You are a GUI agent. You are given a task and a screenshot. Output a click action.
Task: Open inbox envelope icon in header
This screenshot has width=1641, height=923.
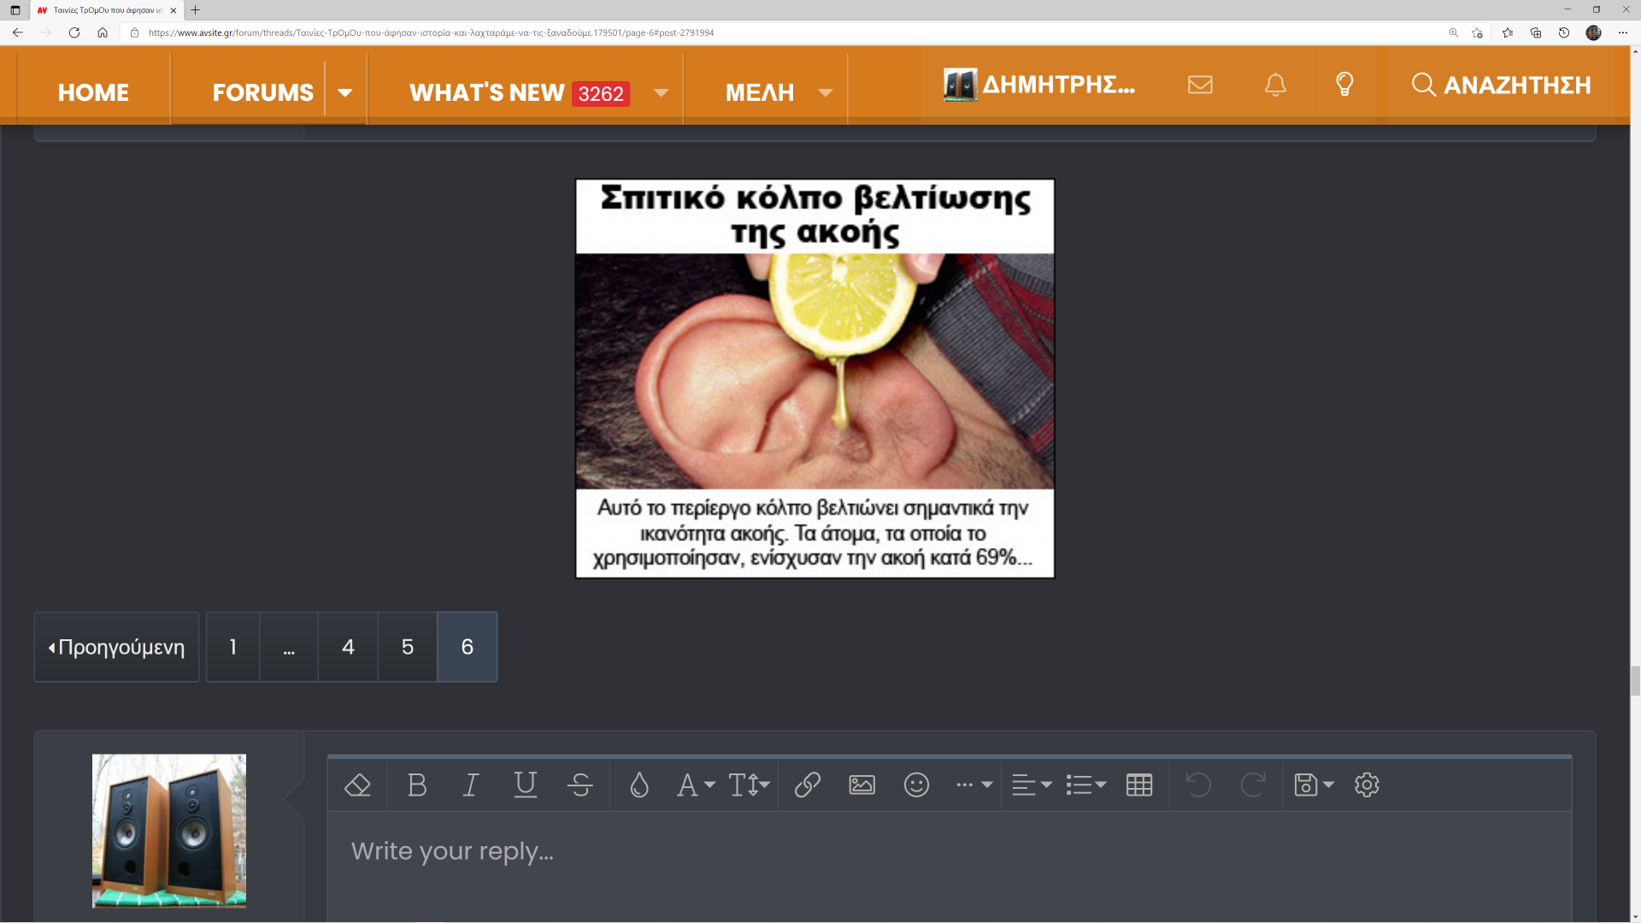click(1200, 85)
